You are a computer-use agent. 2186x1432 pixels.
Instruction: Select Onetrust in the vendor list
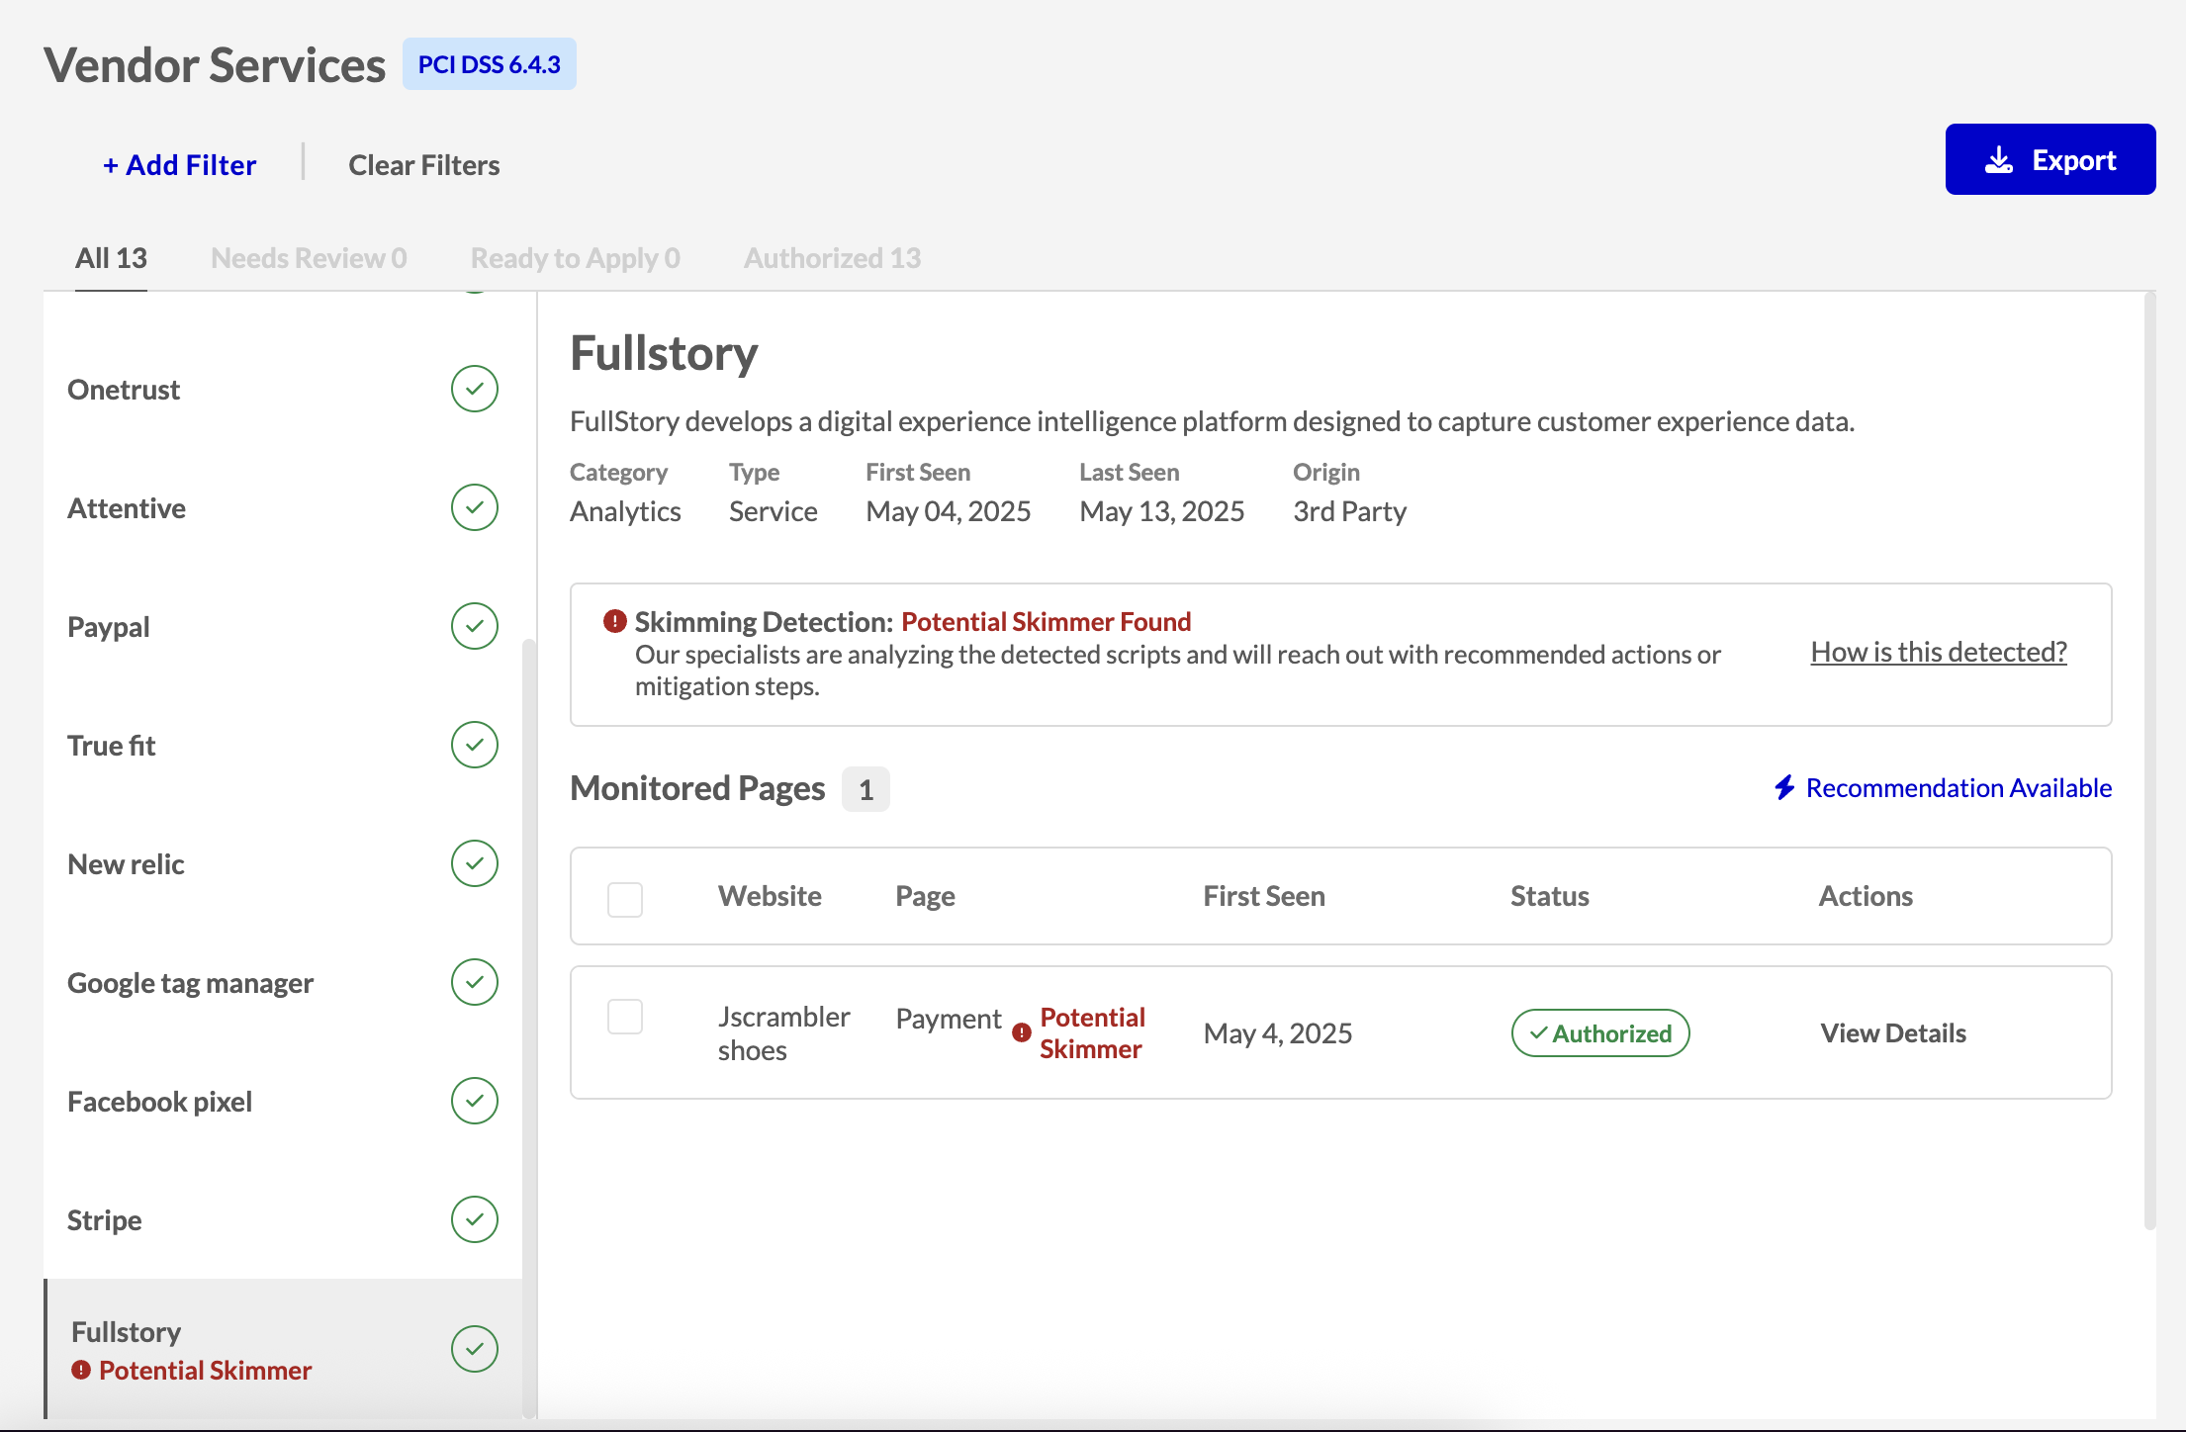283,389
